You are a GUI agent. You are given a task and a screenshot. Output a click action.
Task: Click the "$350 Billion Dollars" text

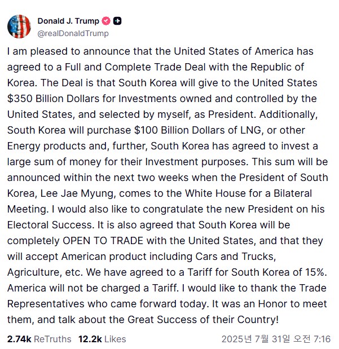[x=53, y=99]
